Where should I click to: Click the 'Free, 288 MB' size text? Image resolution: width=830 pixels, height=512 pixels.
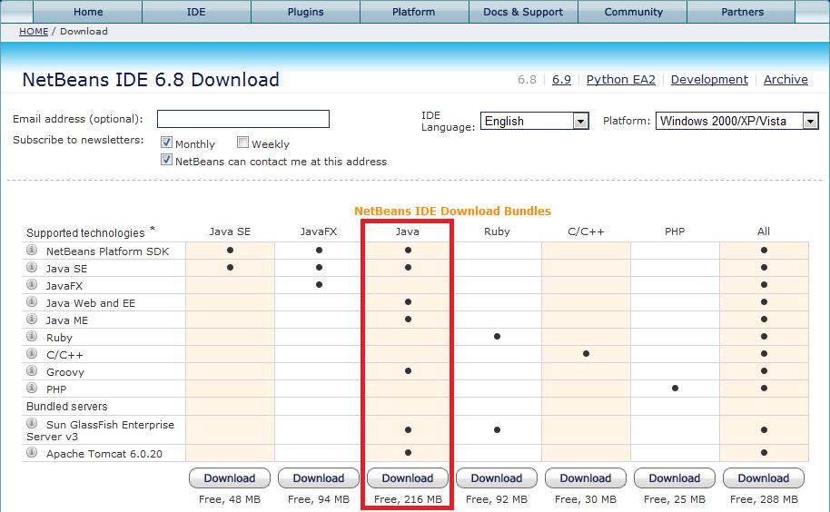(x=764, y=499)
